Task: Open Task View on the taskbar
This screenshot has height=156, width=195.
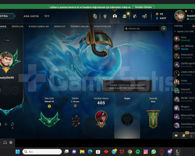Action: pyautogui.click(x=66, y=152)
